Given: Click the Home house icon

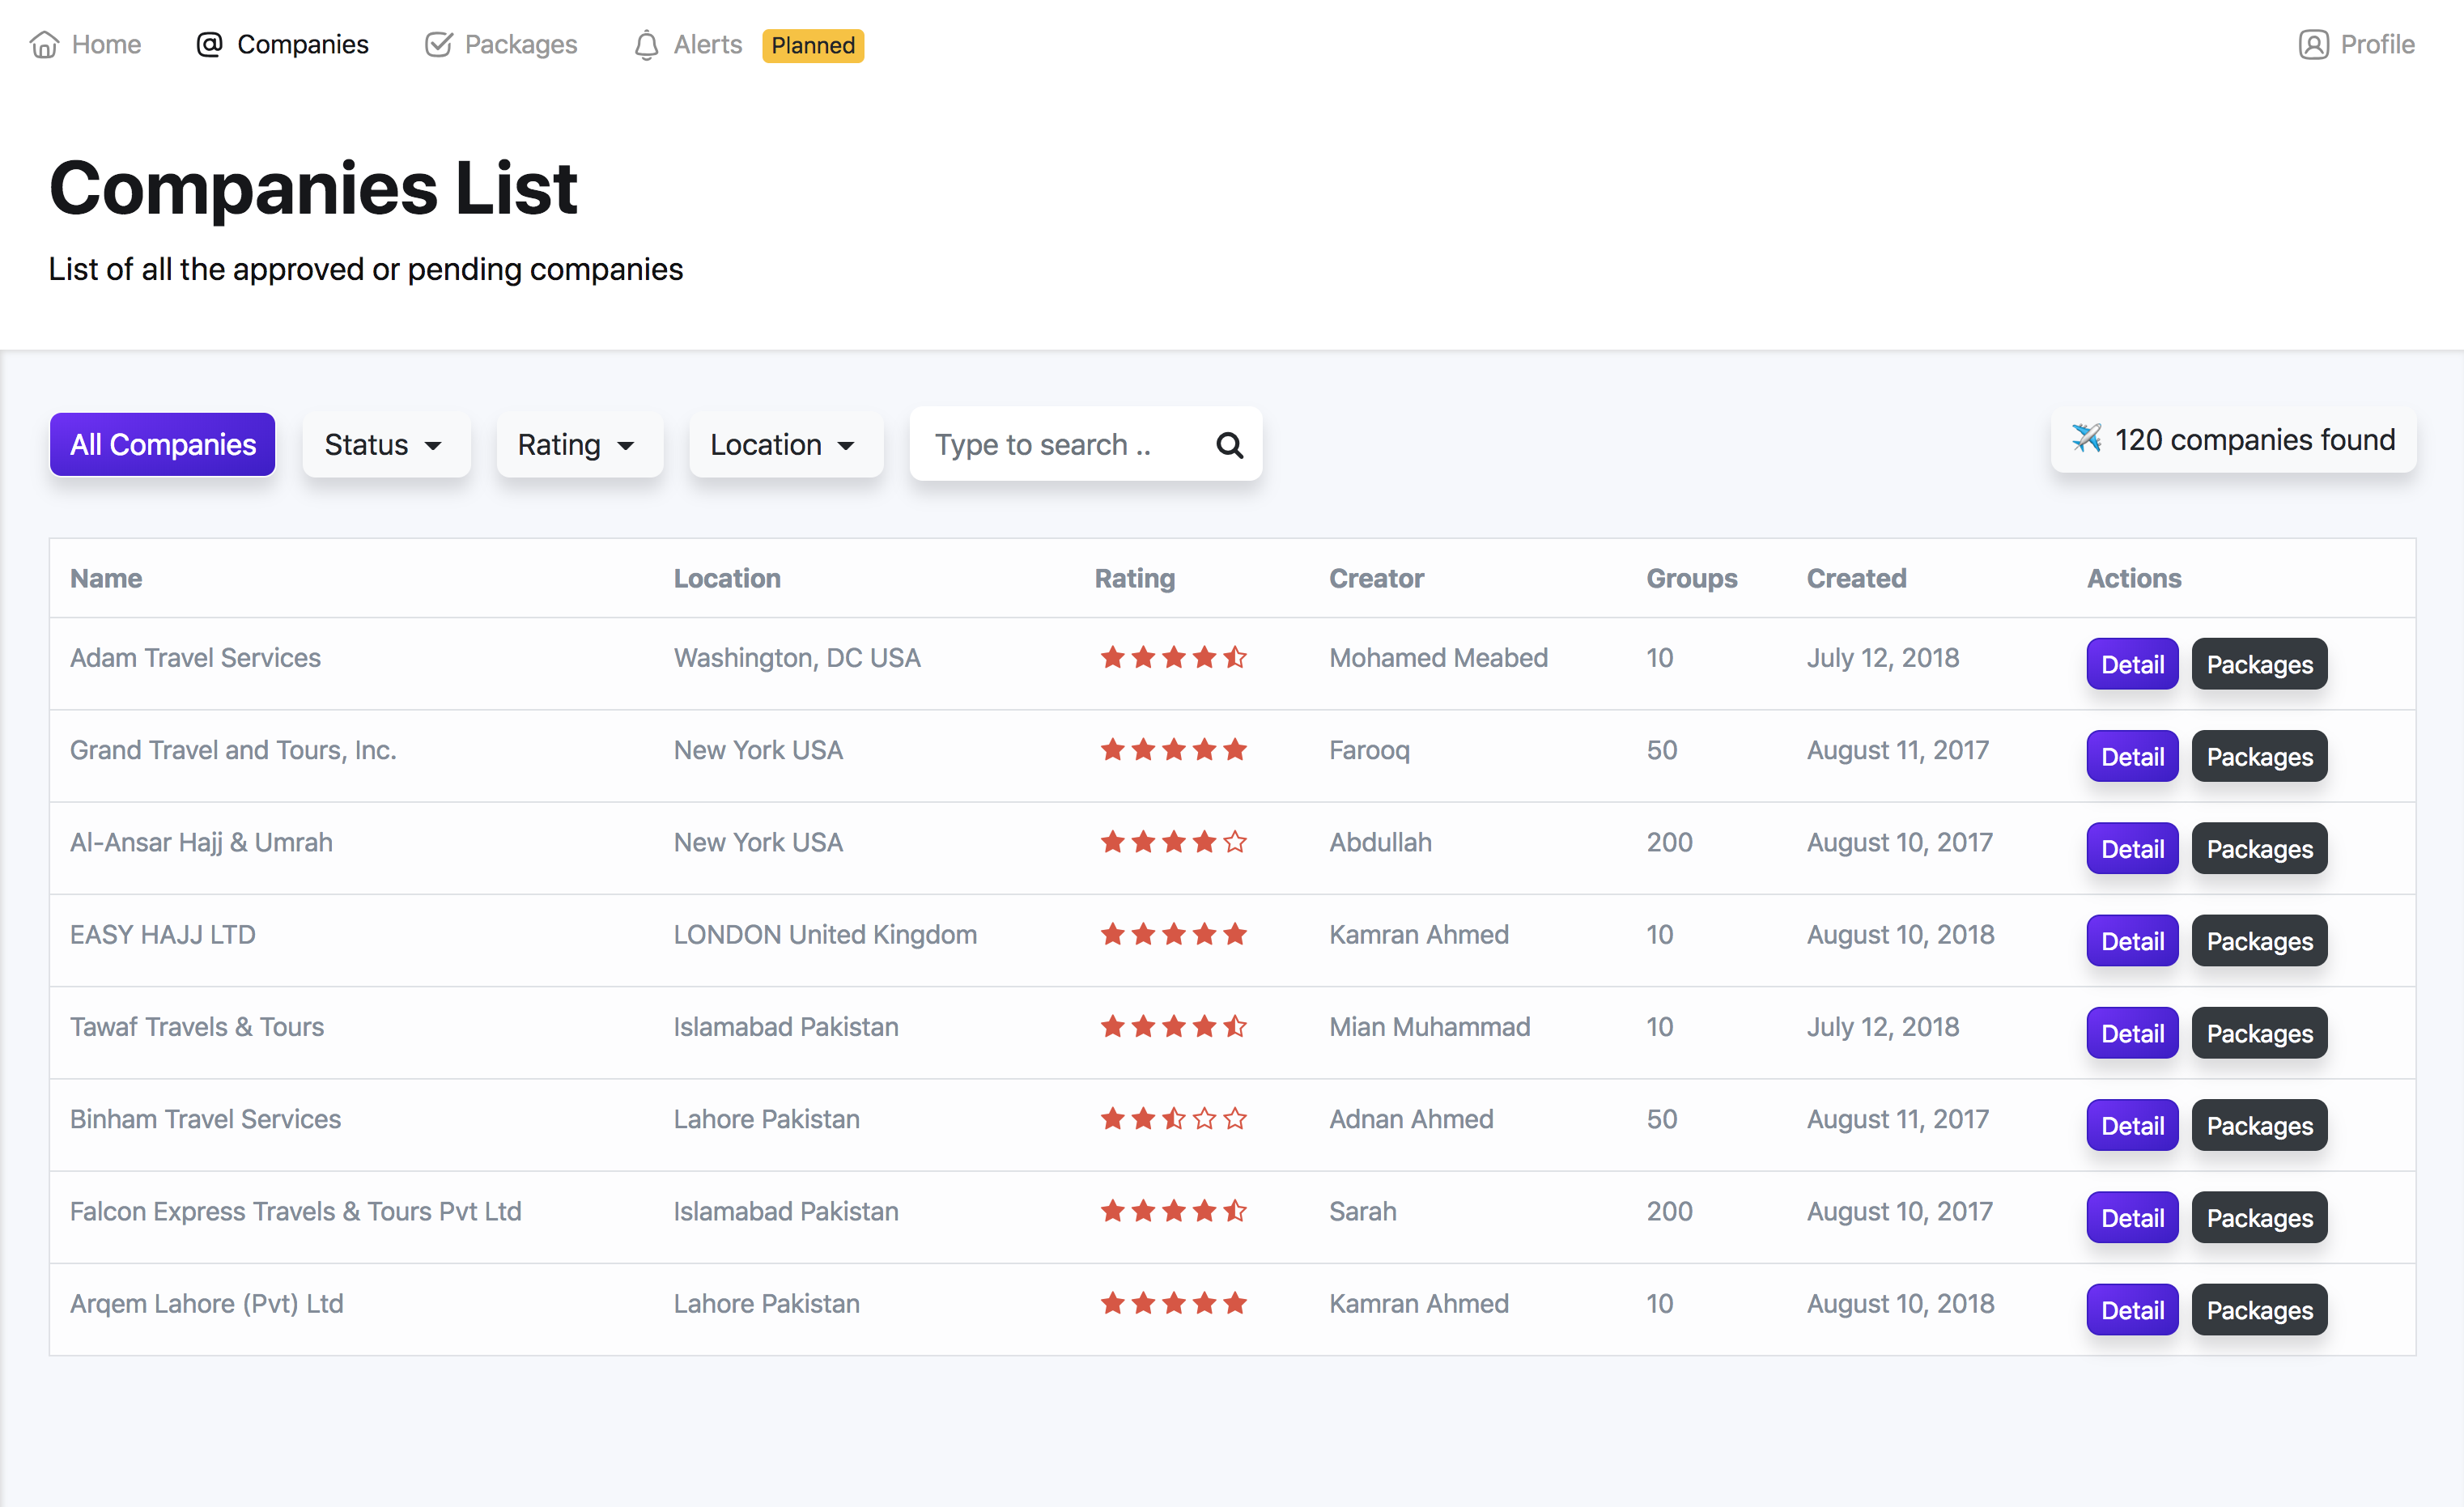Looking at the screenshot, I should click(44, 45).
